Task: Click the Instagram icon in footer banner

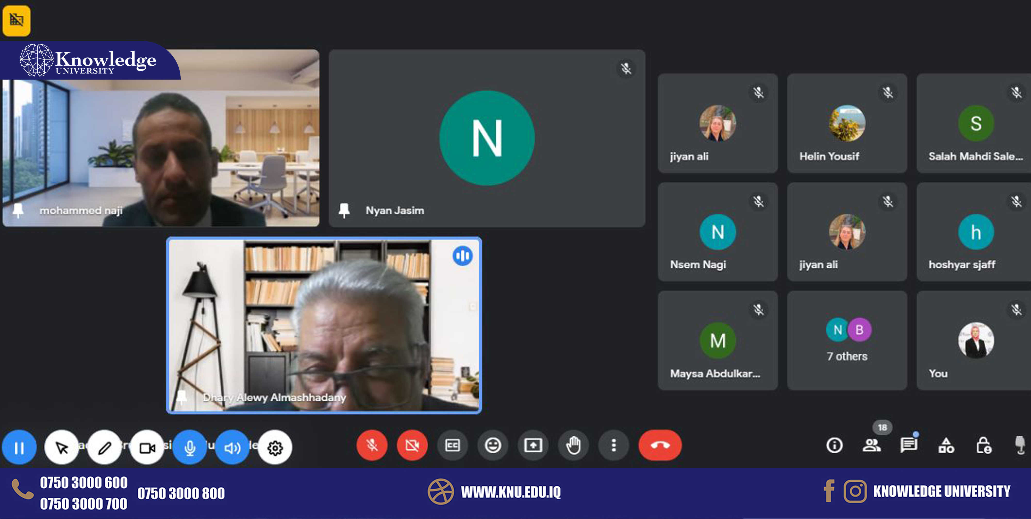Action: [855, 491]
